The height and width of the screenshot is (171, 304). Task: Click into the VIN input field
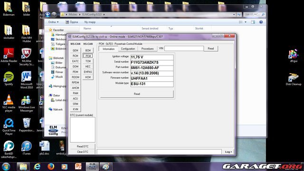tap(184, 48)
